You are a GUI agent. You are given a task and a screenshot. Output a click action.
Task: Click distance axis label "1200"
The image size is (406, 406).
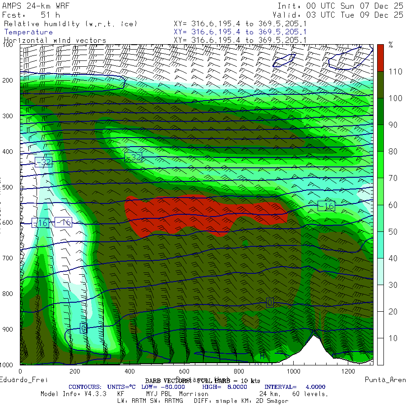(348, 372)
